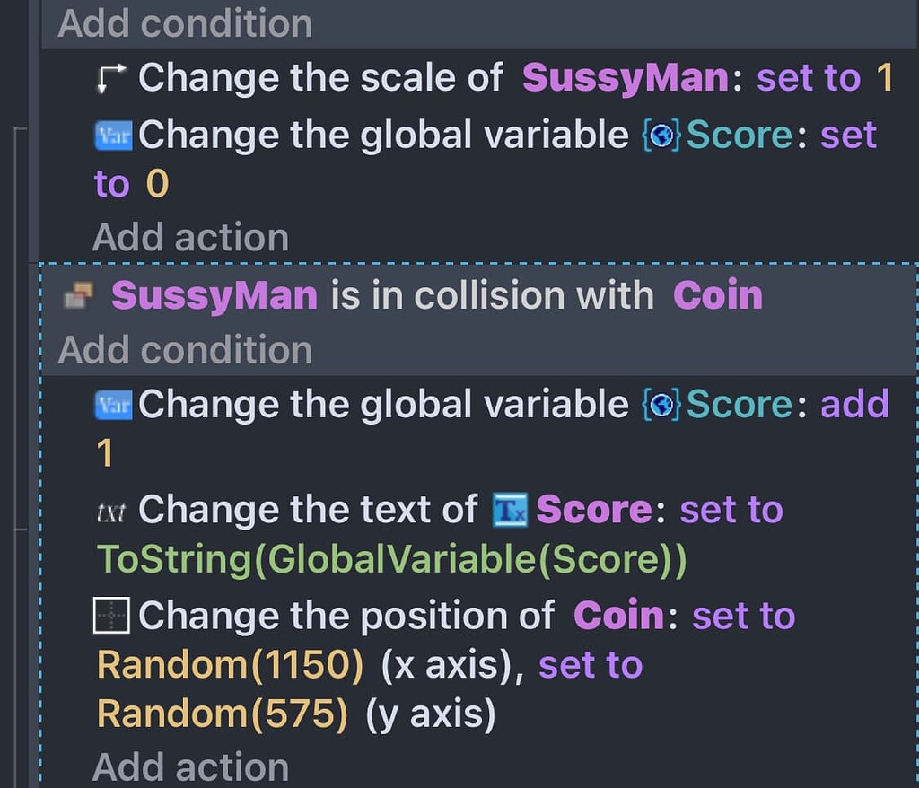Click the 0 value in the Score set action
919x788 pixels.
[157, 183]
